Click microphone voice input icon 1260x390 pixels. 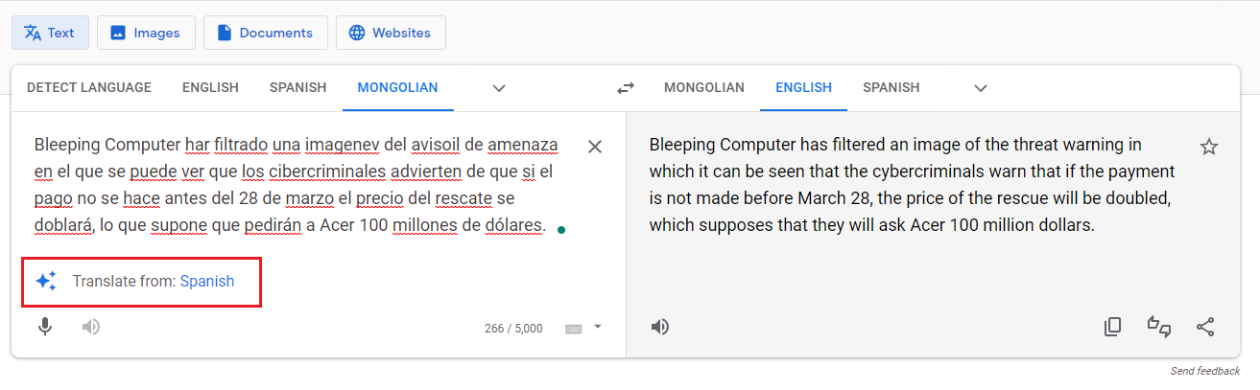[45, 327]
